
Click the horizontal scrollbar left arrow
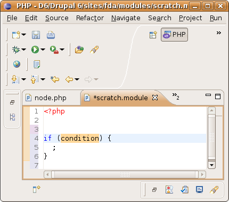click(x=47, y=174)
